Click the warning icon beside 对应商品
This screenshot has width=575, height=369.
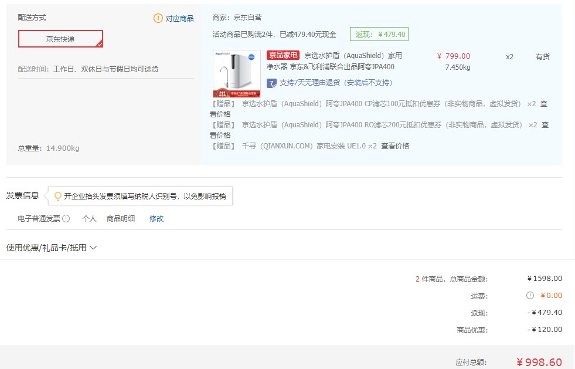(158, 18)
